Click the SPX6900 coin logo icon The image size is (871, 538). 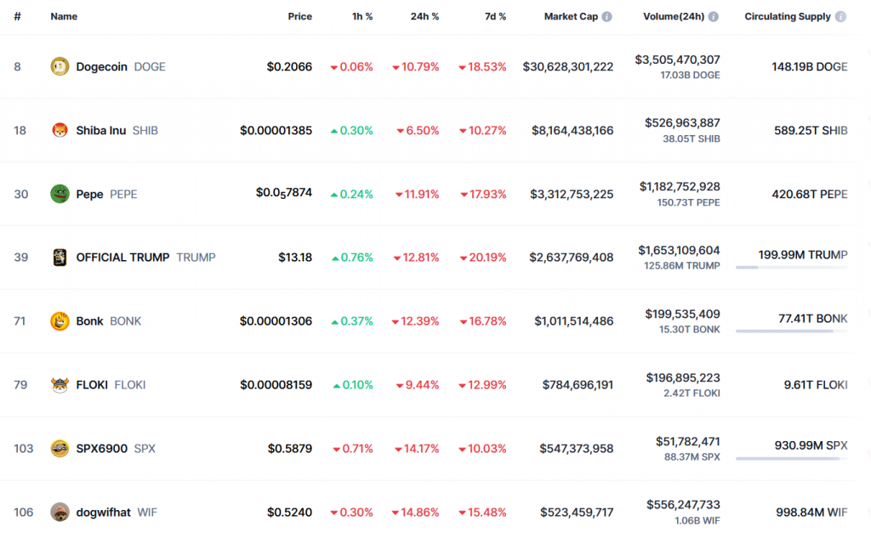coord(60,449)
